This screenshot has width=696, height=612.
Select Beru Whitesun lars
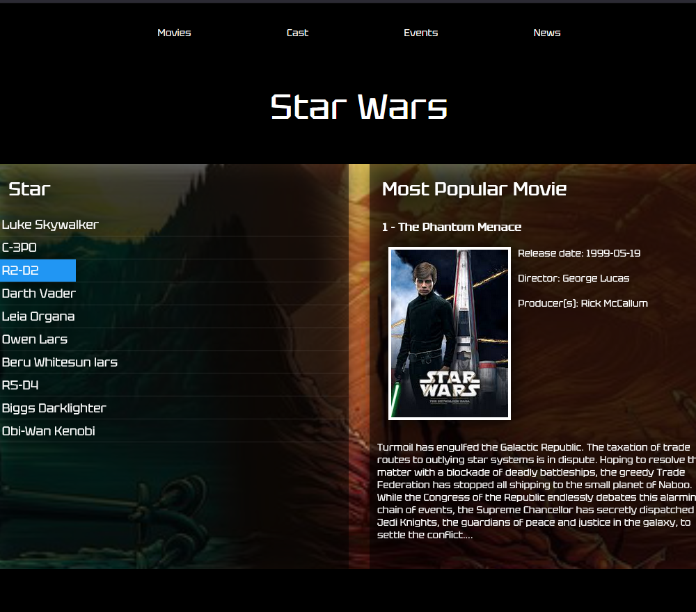point(60,362)
